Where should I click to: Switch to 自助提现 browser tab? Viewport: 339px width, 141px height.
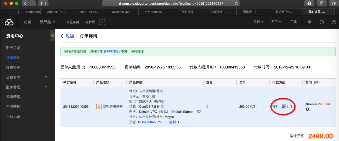(187, 12)
